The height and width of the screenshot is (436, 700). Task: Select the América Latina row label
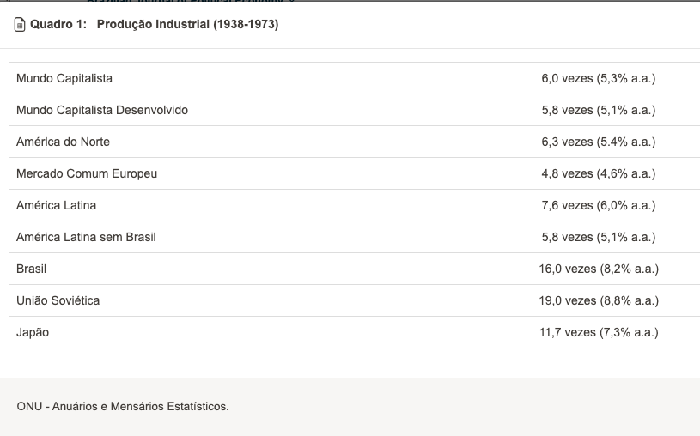point(56,205)
